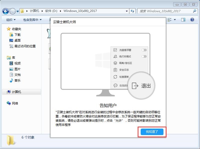Maximize the Explorer window
200x149 pixels.
[185, 4]
